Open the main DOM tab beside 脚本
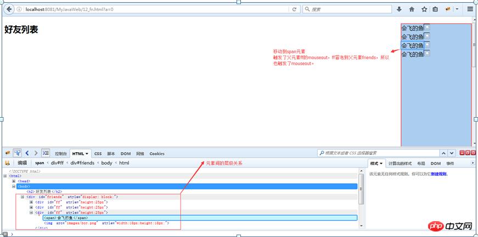The image size is (478, 237). pyautogui.click(x=126, y=154)
